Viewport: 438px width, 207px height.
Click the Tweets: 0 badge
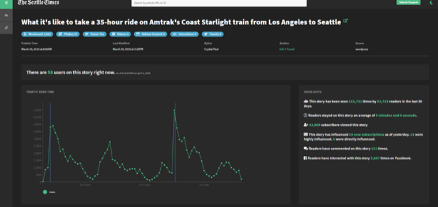(213, 34)
